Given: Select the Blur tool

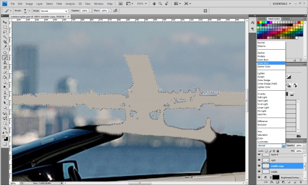Looking at the screenshot, I should pyautogui.click(x=5, y=83).
